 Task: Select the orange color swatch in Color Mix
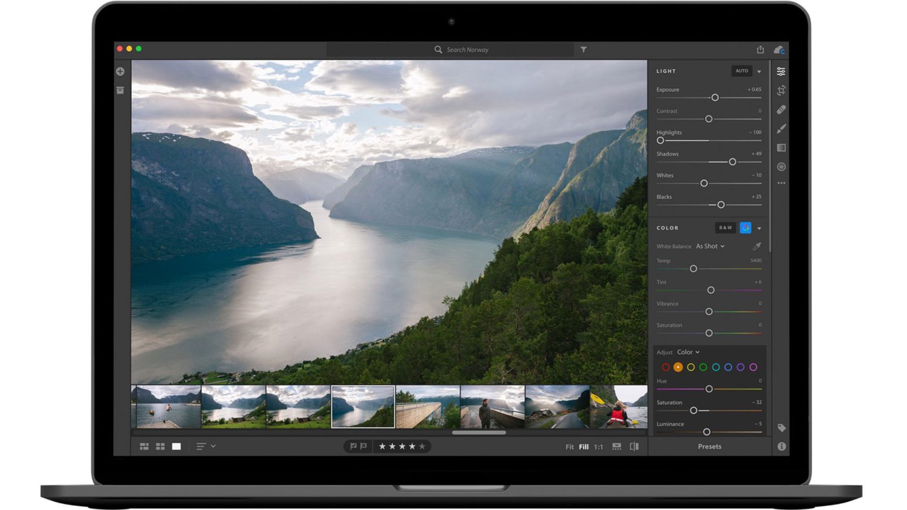coord(678,367)
